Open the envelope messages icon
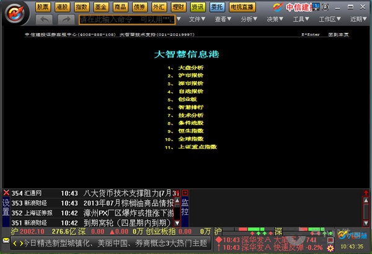 point(6,240)
